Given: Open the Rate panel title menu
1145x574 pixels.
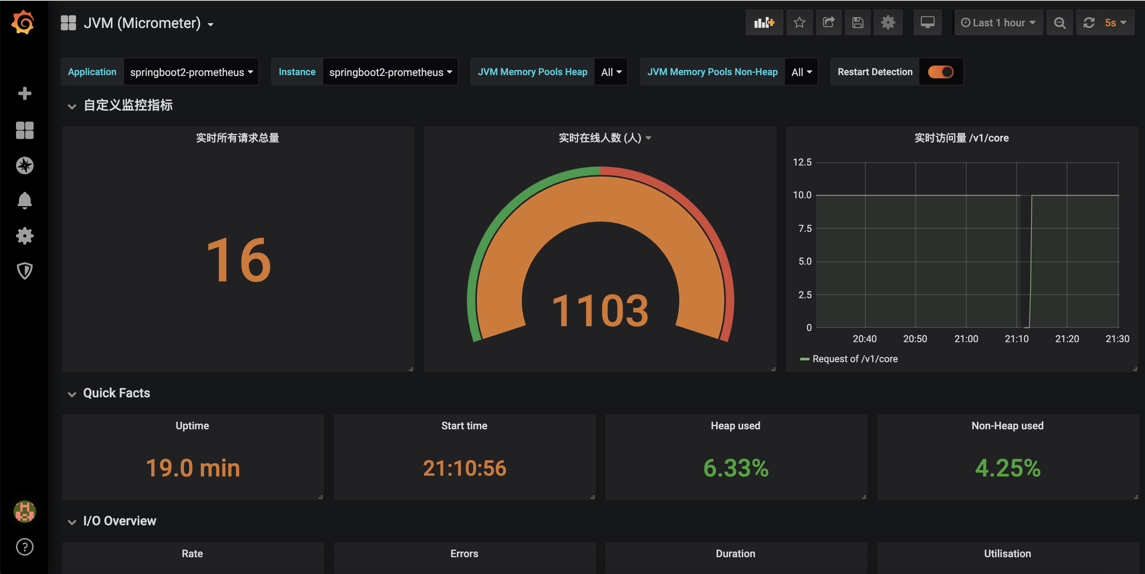Looking at the screenshot, I should point(192,554).
